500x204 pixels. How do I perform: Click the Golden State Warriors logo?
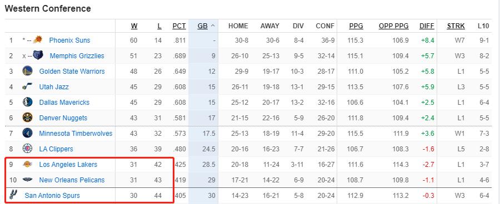27,70
